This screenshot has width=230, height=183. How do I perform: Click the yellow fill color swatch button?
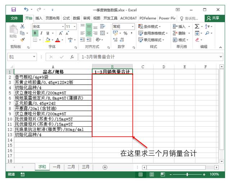click(x=48, y=40)
